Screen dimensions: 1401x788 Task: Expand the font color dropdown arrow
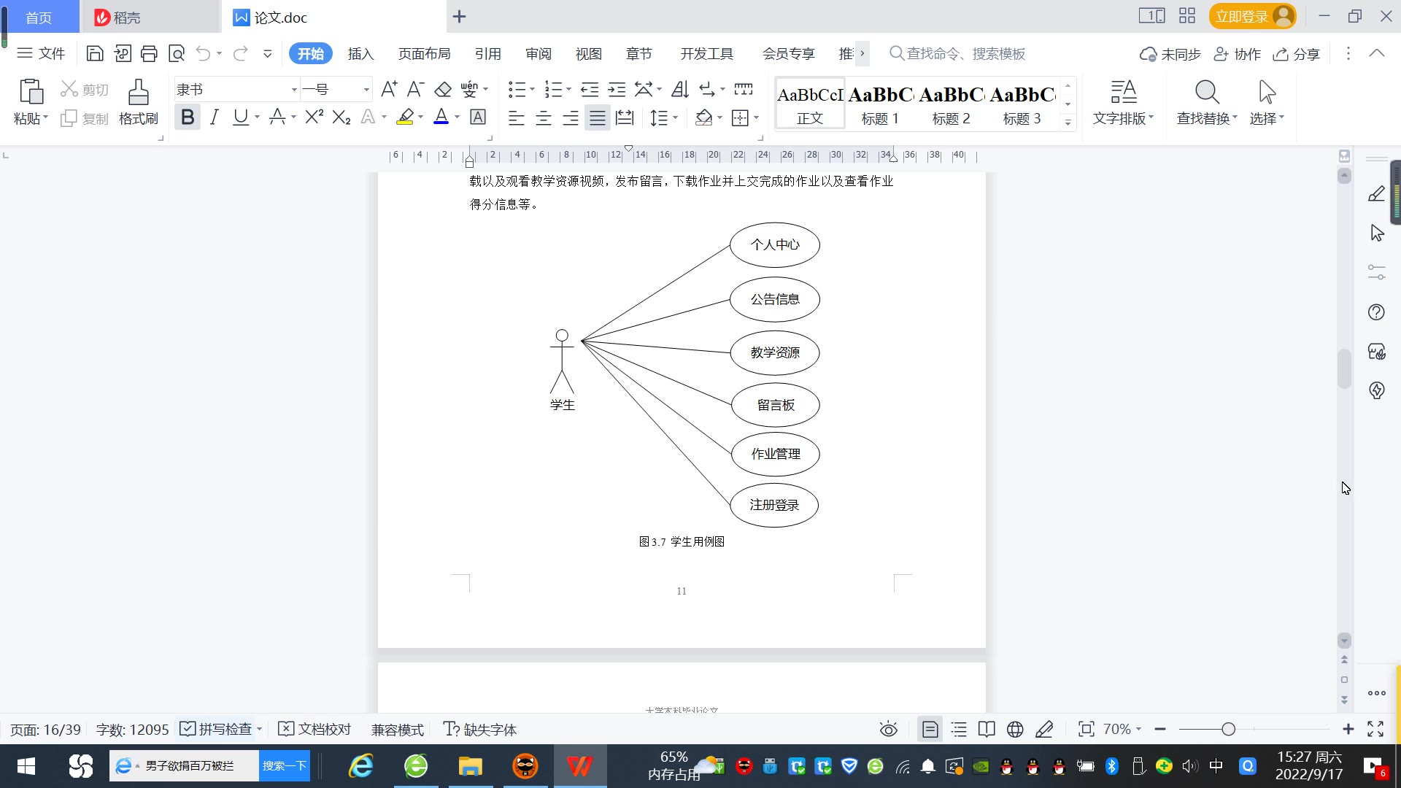458,117
